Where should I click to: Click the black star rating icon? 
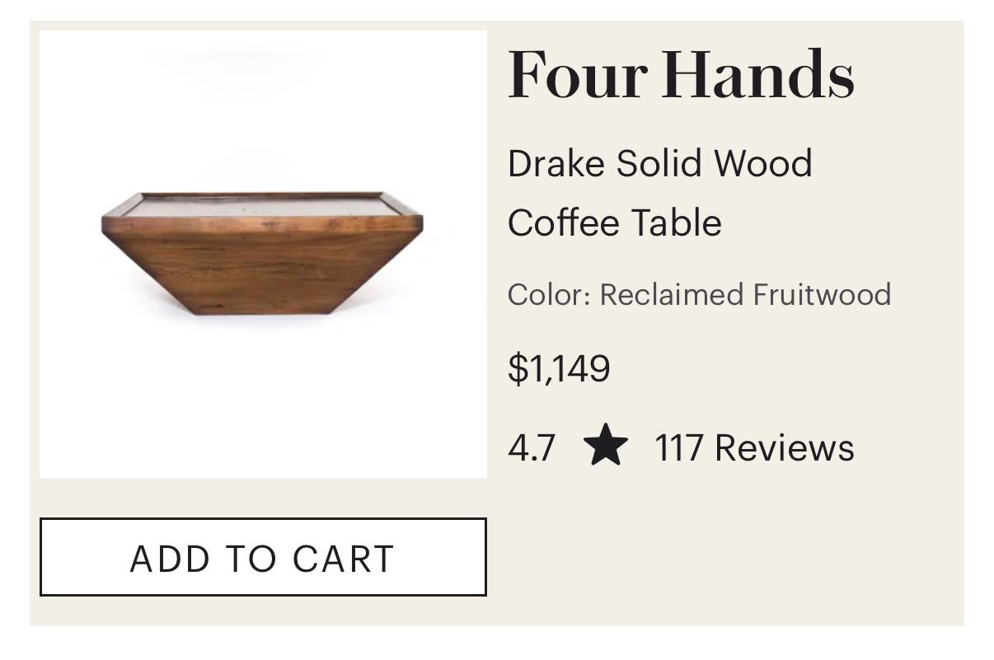tap(606, 446)
